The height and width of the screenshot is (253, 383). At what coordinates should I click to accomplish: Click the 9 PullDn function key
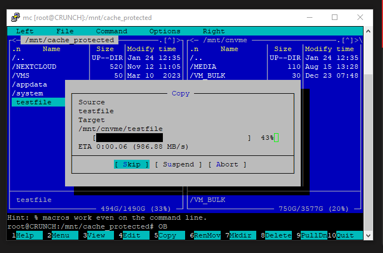click(312, 235)
